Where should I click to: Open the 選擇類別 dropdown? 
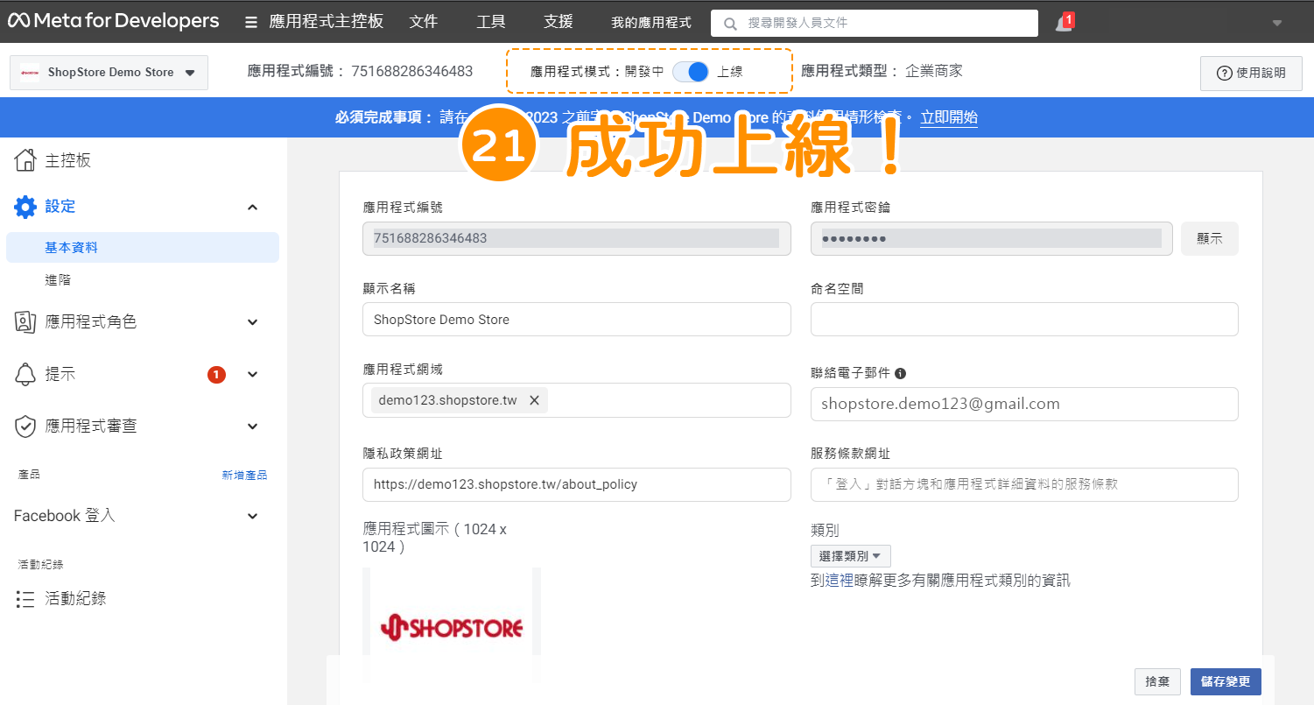[851, 556]
